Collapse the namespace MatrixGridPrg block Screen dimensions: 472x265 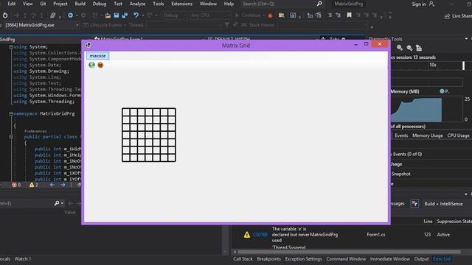coord(11,113)
